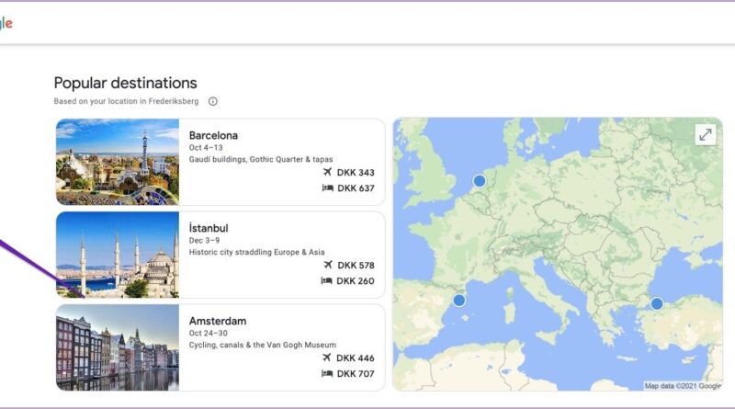This screenshot has width=735, height=409.
Task: Click the airplane icon in the Barcelona card
Action: tap(327, 173)
